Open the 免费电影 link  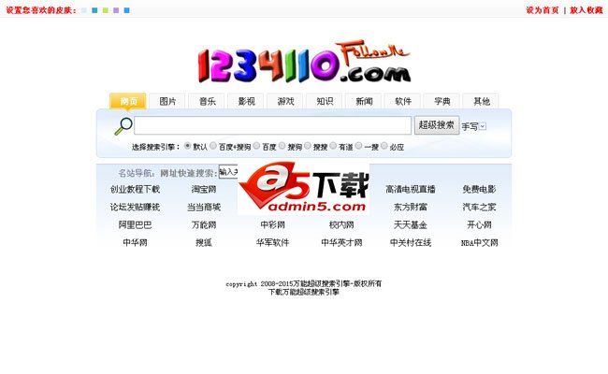coord(479,189)
